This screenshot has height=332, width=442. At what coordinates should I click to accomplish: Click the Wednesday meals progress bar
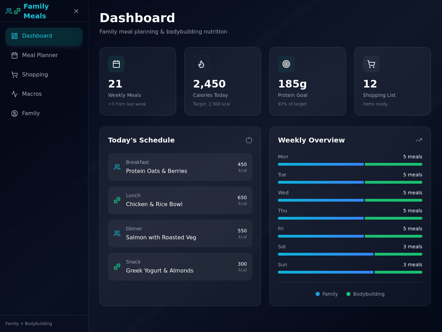click(350, 200)
